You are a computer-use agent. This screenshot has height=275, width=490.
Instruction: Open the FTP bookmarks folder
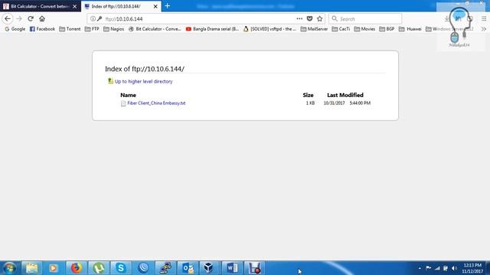pyautogui.click(x=92, y=29)
